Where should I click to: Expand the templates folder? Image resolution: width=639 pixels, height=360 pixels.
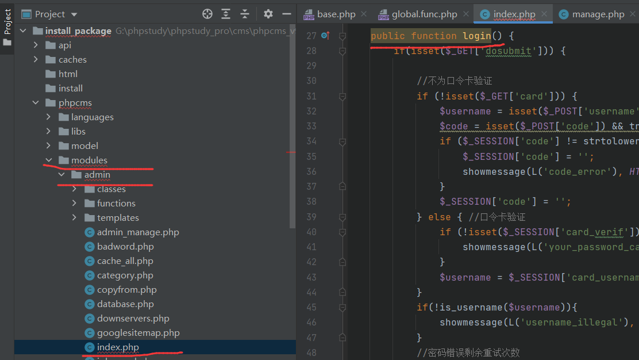pos(74,218)
